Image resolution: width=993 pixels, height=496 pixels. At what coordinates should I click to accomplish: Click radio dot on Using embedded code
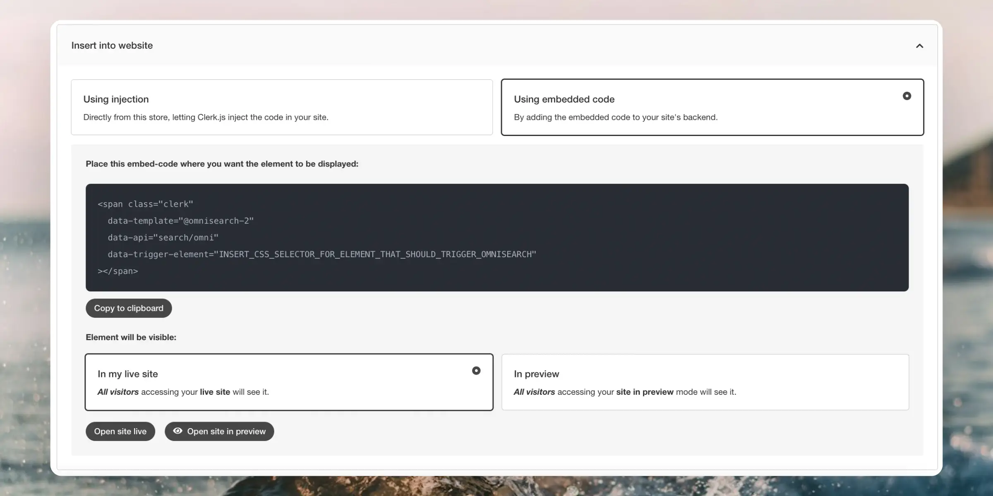[x=907, y=96]
